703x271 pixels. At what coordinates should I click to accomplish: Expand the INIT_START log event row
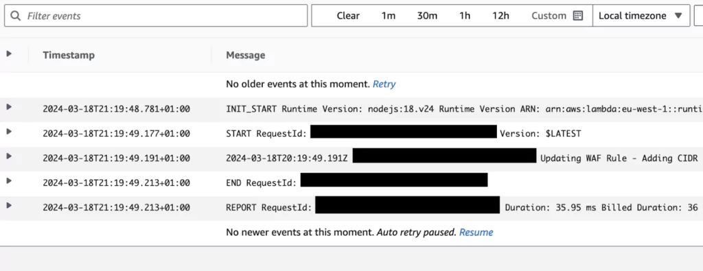pyautogui.click(x=9, y=106)
